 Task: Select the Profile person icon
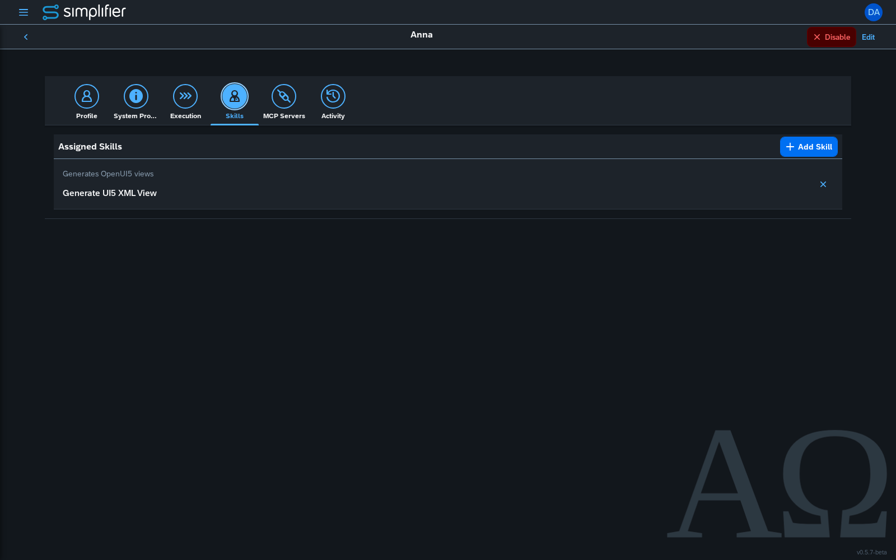[x=87, y=96]
